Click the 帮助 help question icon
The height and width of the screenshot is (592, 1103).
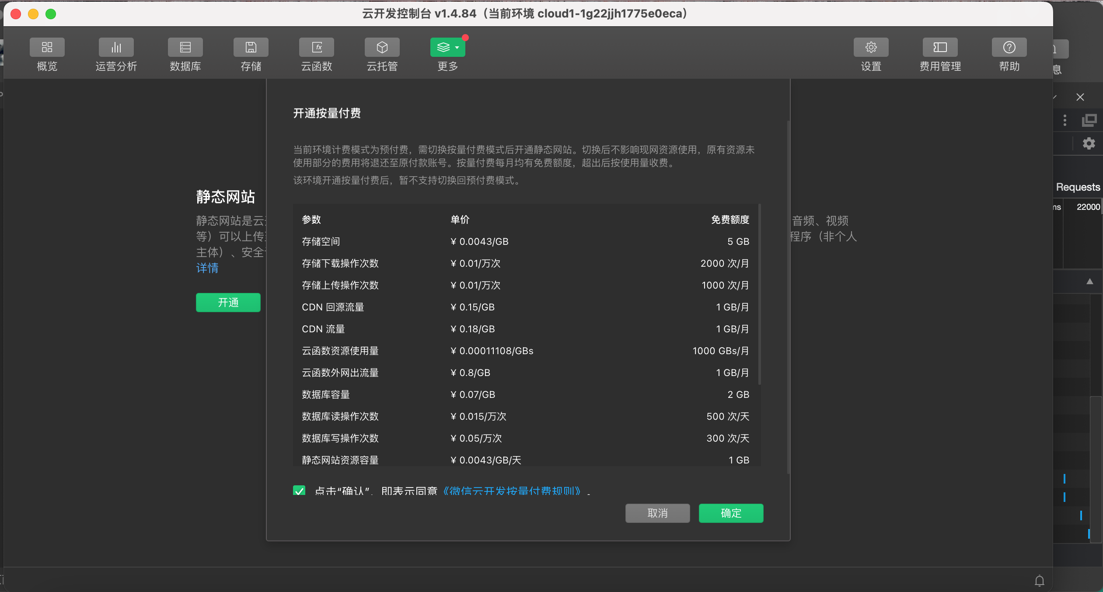click(1009, 47)
